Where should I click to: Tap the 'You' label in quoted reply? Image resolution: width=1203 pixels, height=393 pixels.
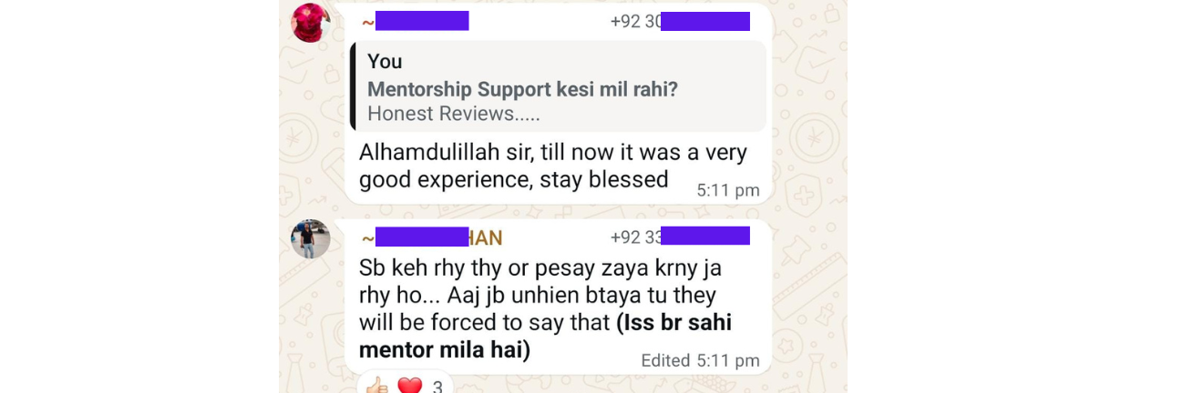tap(385, 61)
